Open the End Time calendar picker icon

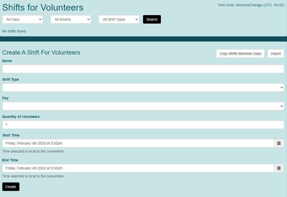click(x=279, y=168)
